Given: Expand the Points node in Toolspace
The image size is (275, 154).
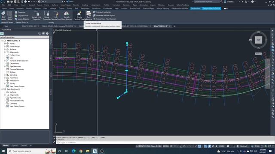Looking at the screenshot, I should [5, 44].
